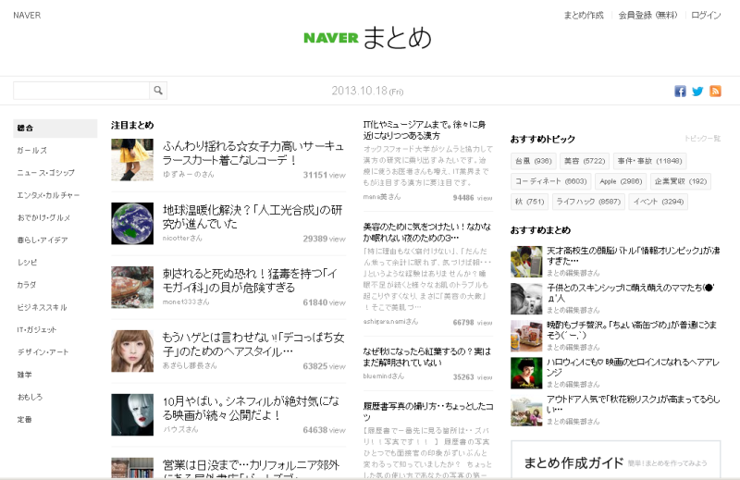Open the まとめ作成ガイド banner
Viewport: 740px width, 480px height.
(x=616, y=461)
